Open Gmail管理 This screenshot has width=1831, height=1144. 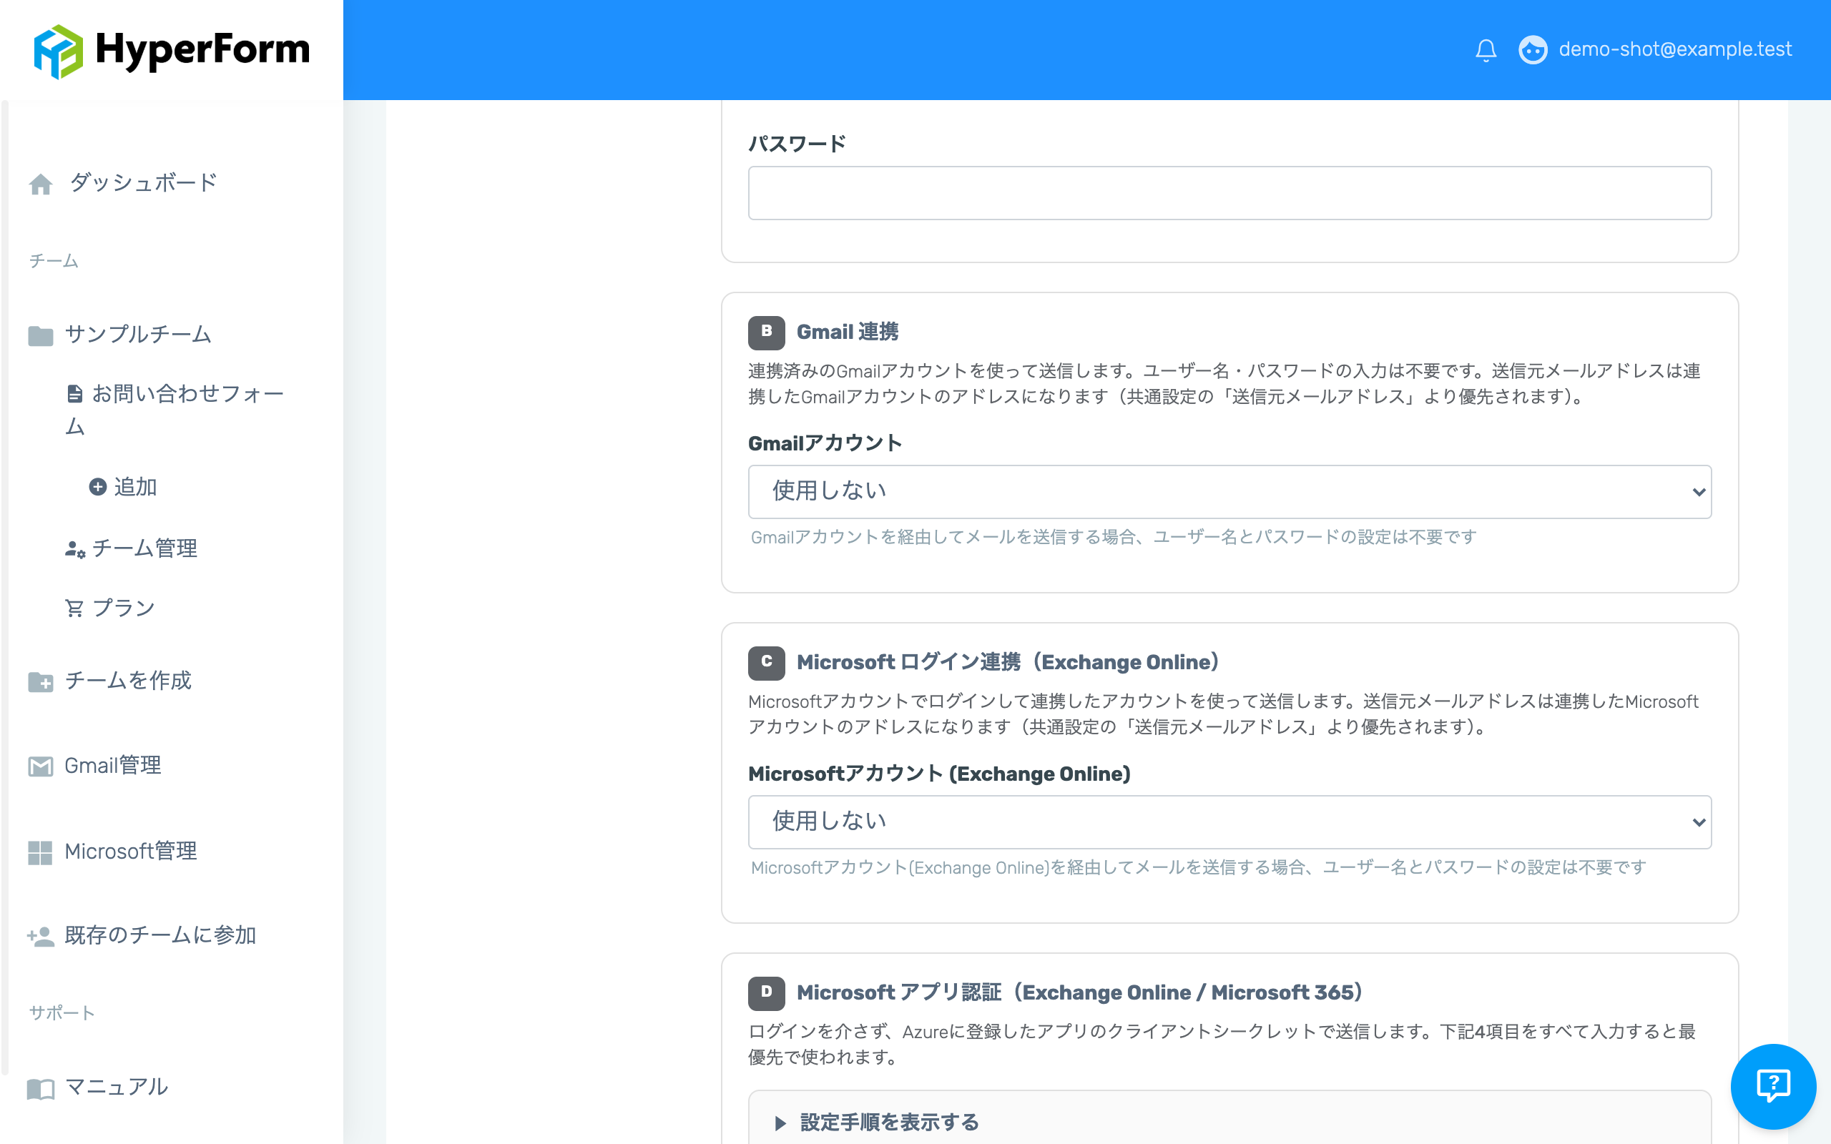(113, 765)
